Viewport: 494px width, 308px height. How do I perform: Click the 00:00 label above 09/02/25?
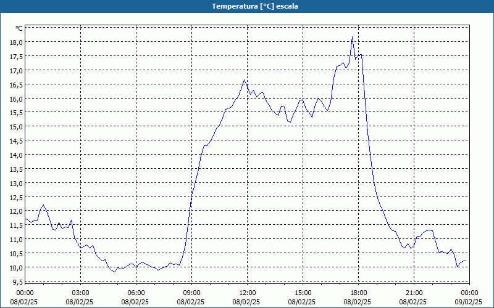pos(469,293)
